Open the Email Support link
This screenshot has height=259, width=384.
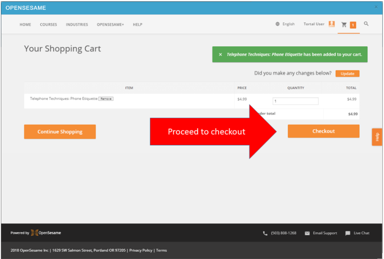(x=325, y=233)
